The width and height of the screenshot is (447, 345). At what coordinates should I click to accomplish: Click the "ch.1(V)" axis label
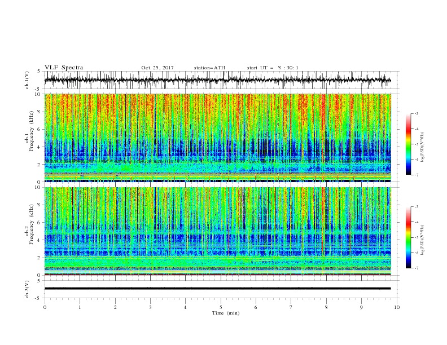tap(27, 80)
